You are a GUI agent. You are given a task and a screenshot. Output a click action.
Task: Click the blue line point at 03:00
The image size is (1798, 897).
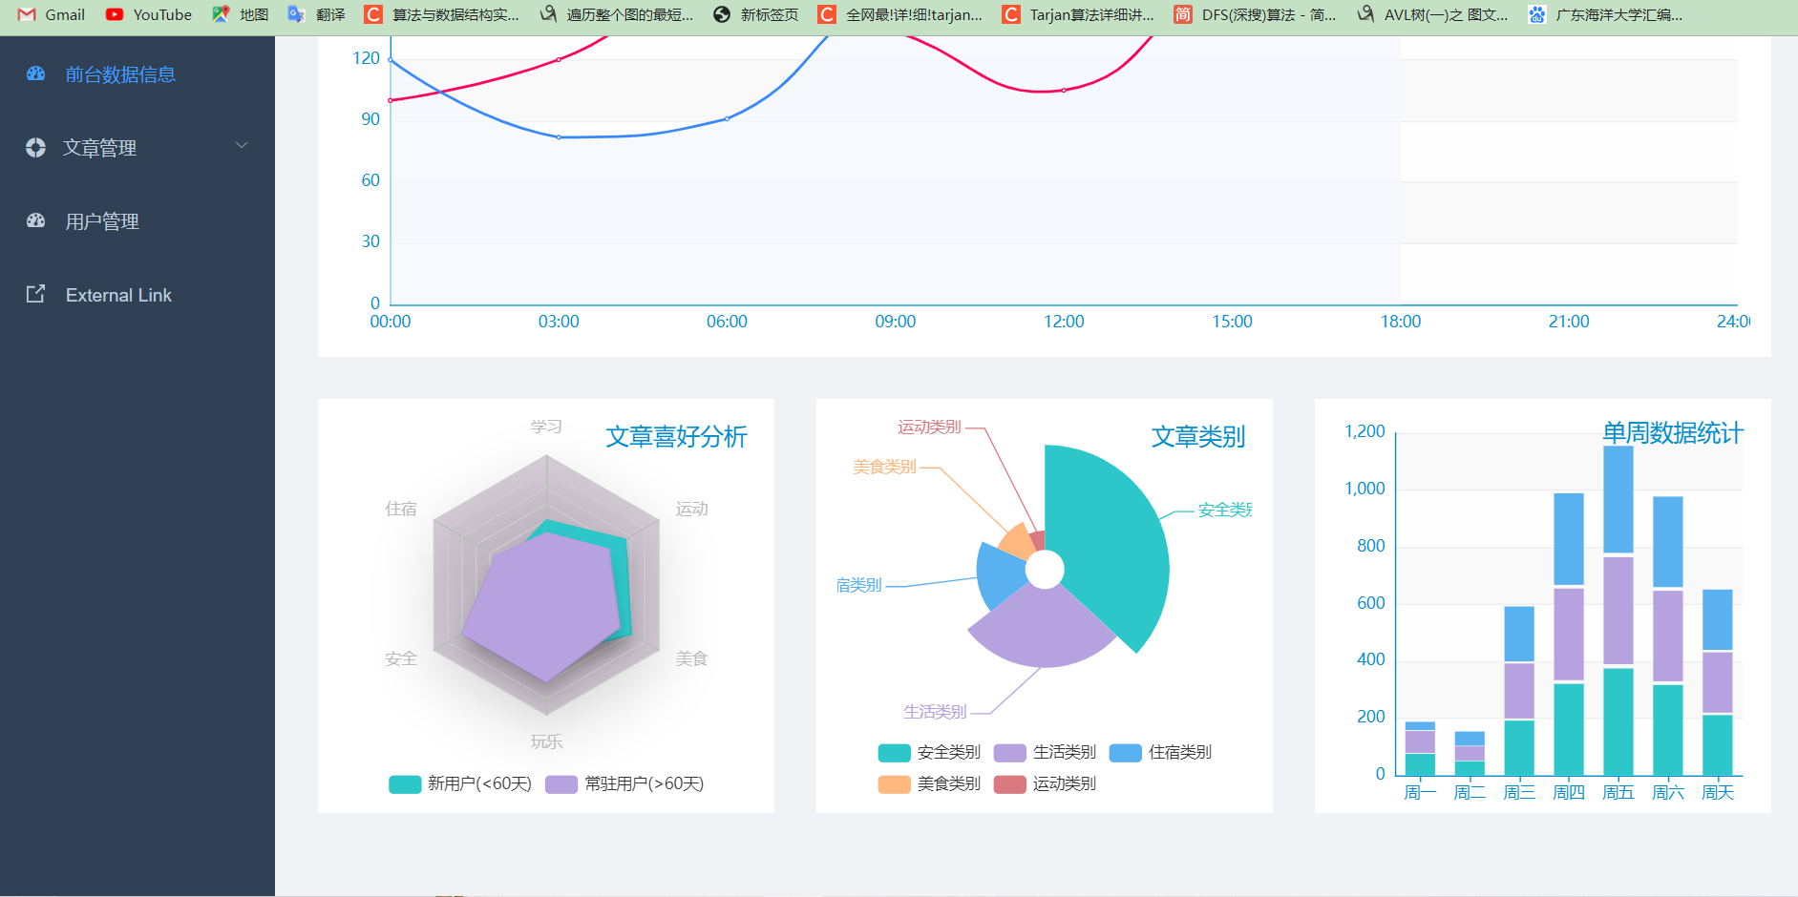[x=559, y=137]
